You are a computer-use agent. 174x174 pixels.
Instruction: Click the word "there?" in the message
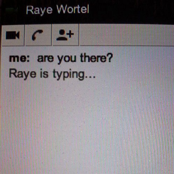(96, 58)
